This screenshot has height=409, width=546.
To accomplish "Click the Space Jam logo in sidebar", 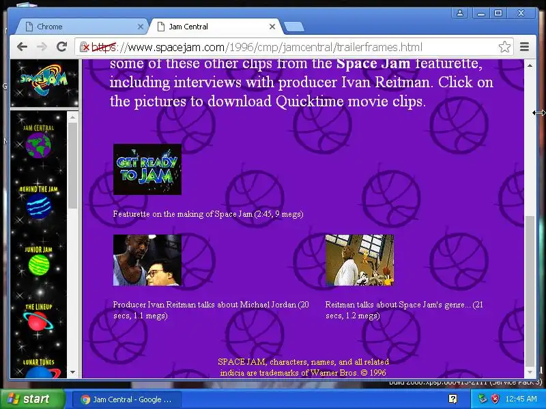I will (44, 80).
